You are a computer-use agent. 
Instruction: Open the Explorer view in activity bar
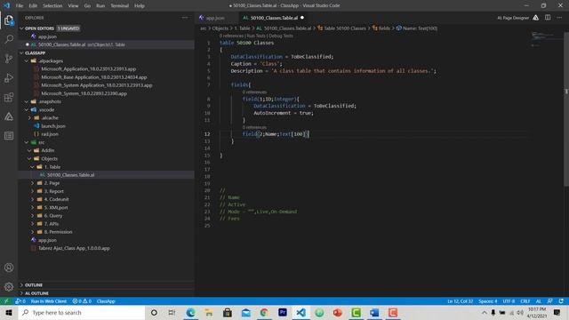[9, 20]
